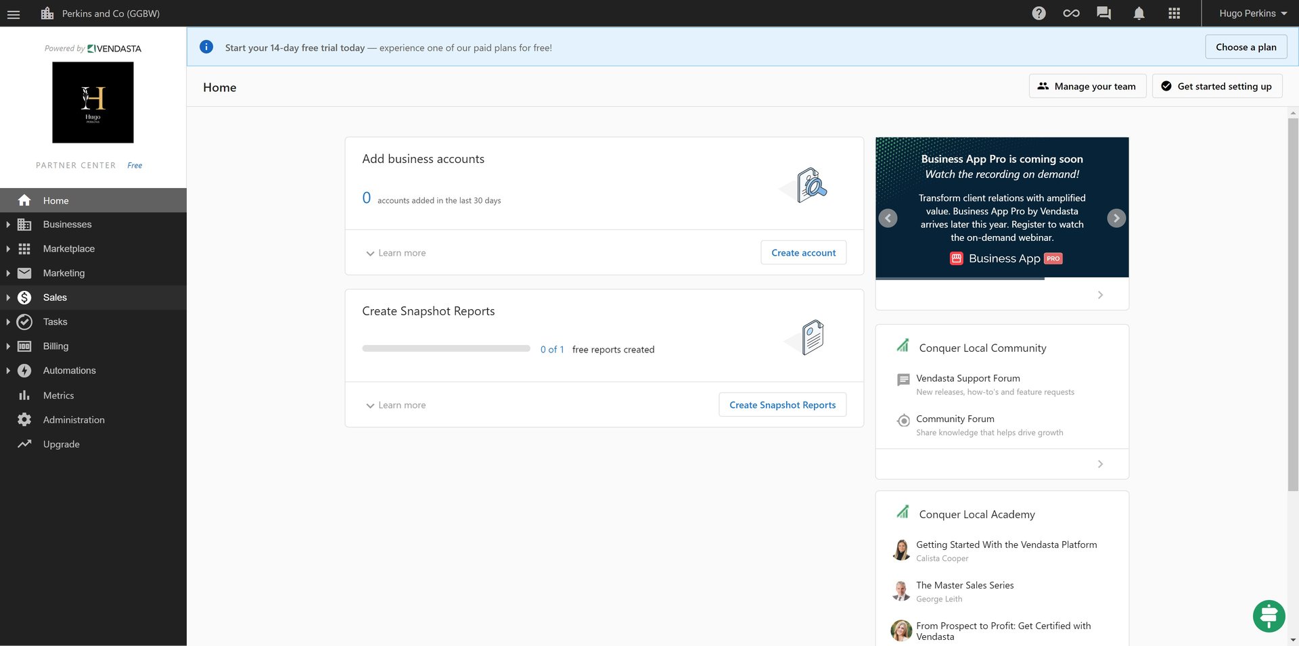Click the Create account button
Screen dimensions: 1299x646
tap(803, 252)
